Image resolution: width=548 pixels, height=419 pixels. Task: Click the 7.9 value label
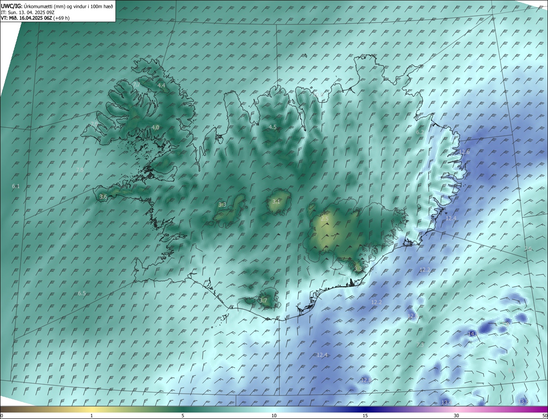click(x=94, y=124)
